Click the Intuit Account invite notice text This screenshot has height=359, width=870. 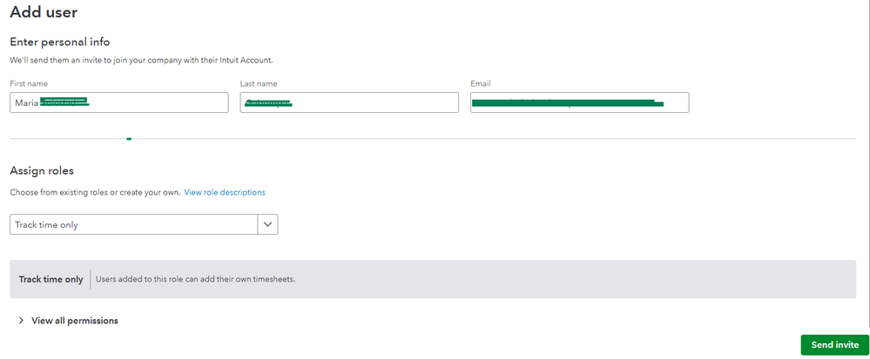(x=140, y=60)
